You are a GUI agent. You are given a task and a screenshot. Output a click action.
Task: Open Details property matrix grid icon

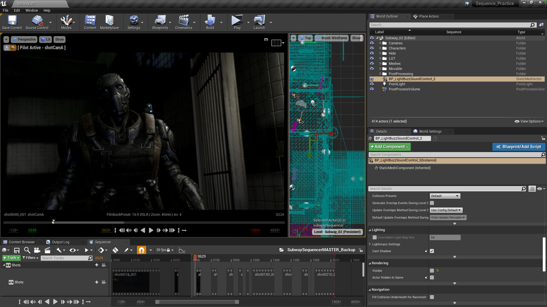[x=532, y=188]
